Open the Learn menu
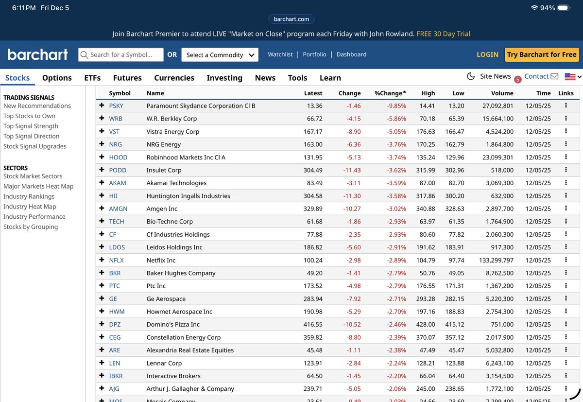This screenshot has height=402, width=583. pyautogui.click(x=330, y=78)
